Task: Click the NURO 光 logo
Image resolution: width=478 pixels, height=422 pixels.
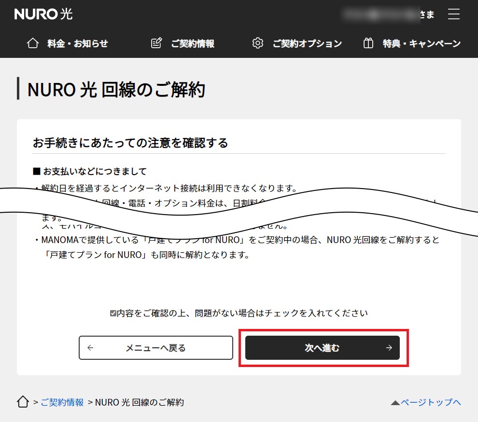Action: (x=43, y=14)
